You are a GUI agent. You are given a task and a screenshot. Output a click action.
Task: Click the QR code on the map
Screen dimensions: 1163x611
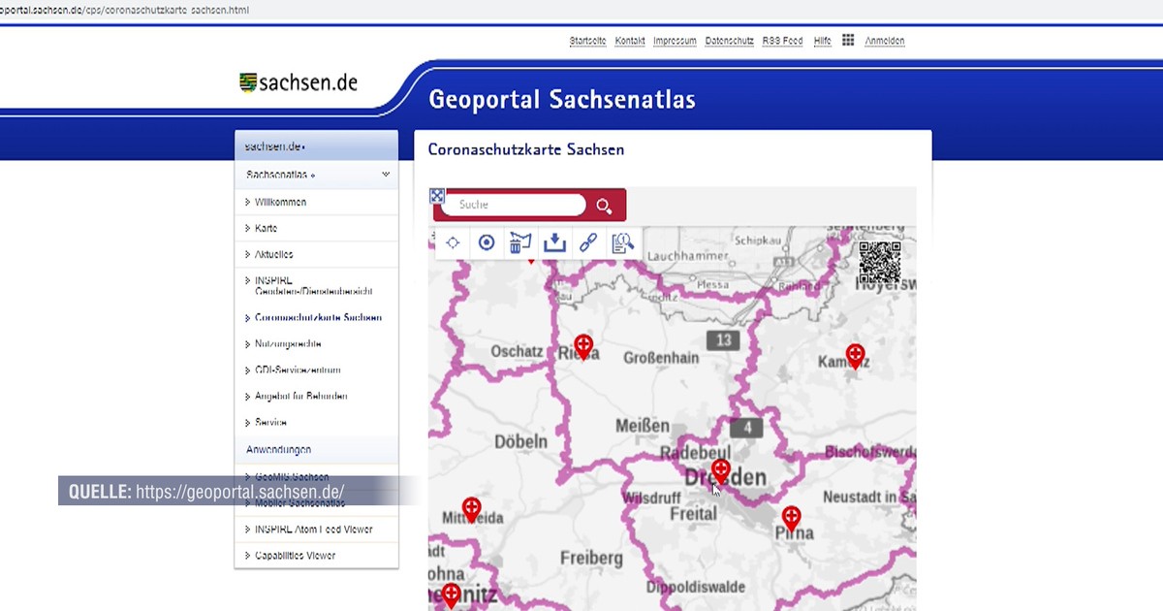(879, 262)
